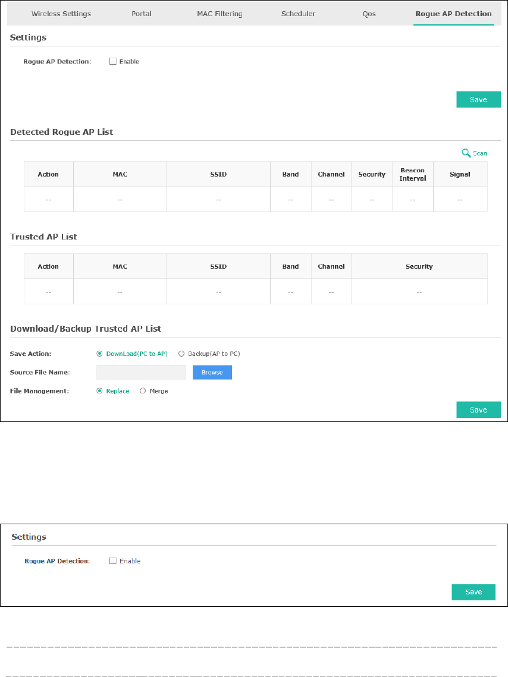This screenshot has height=677, width=508.
Task: Switch to the Qos tab
Action: 369,14
